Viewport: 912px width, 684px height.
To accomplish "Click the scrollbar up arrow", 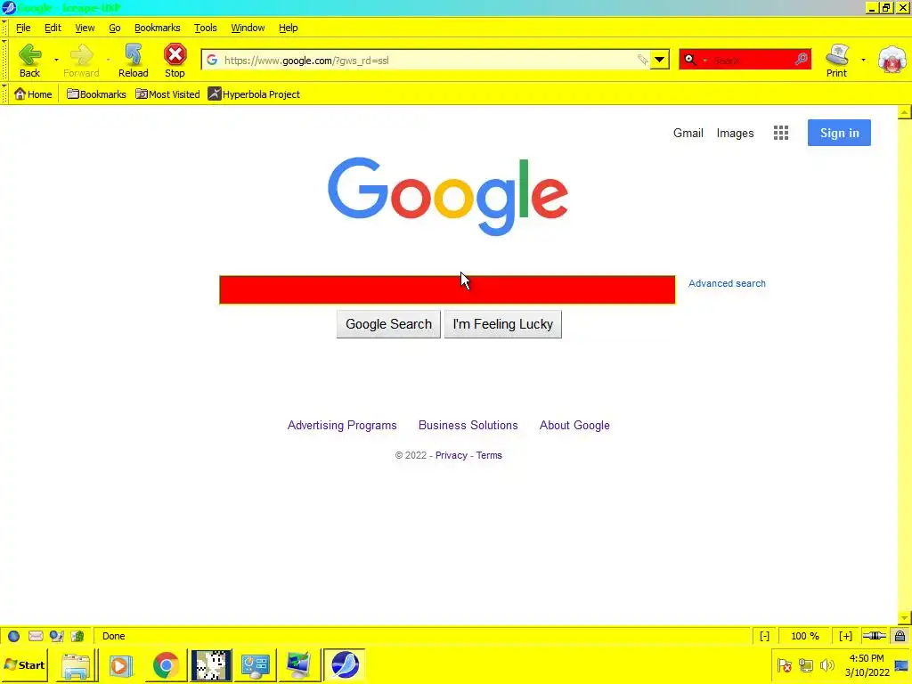I will click(905, 112).
